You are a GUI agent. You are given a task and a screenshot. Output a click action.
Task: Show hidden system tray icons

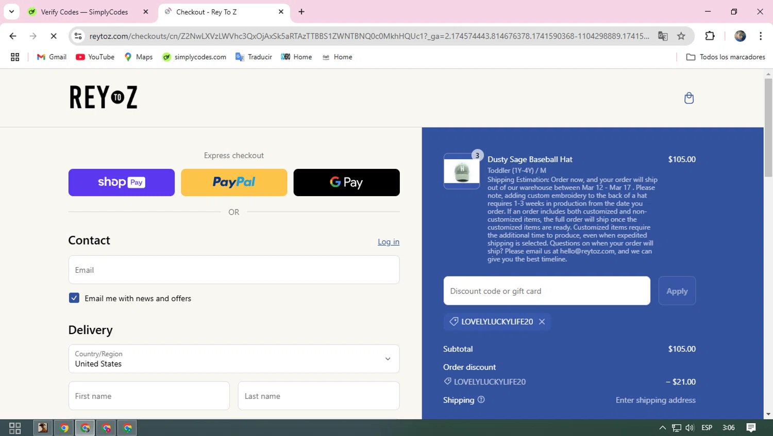tap(662, 428)
